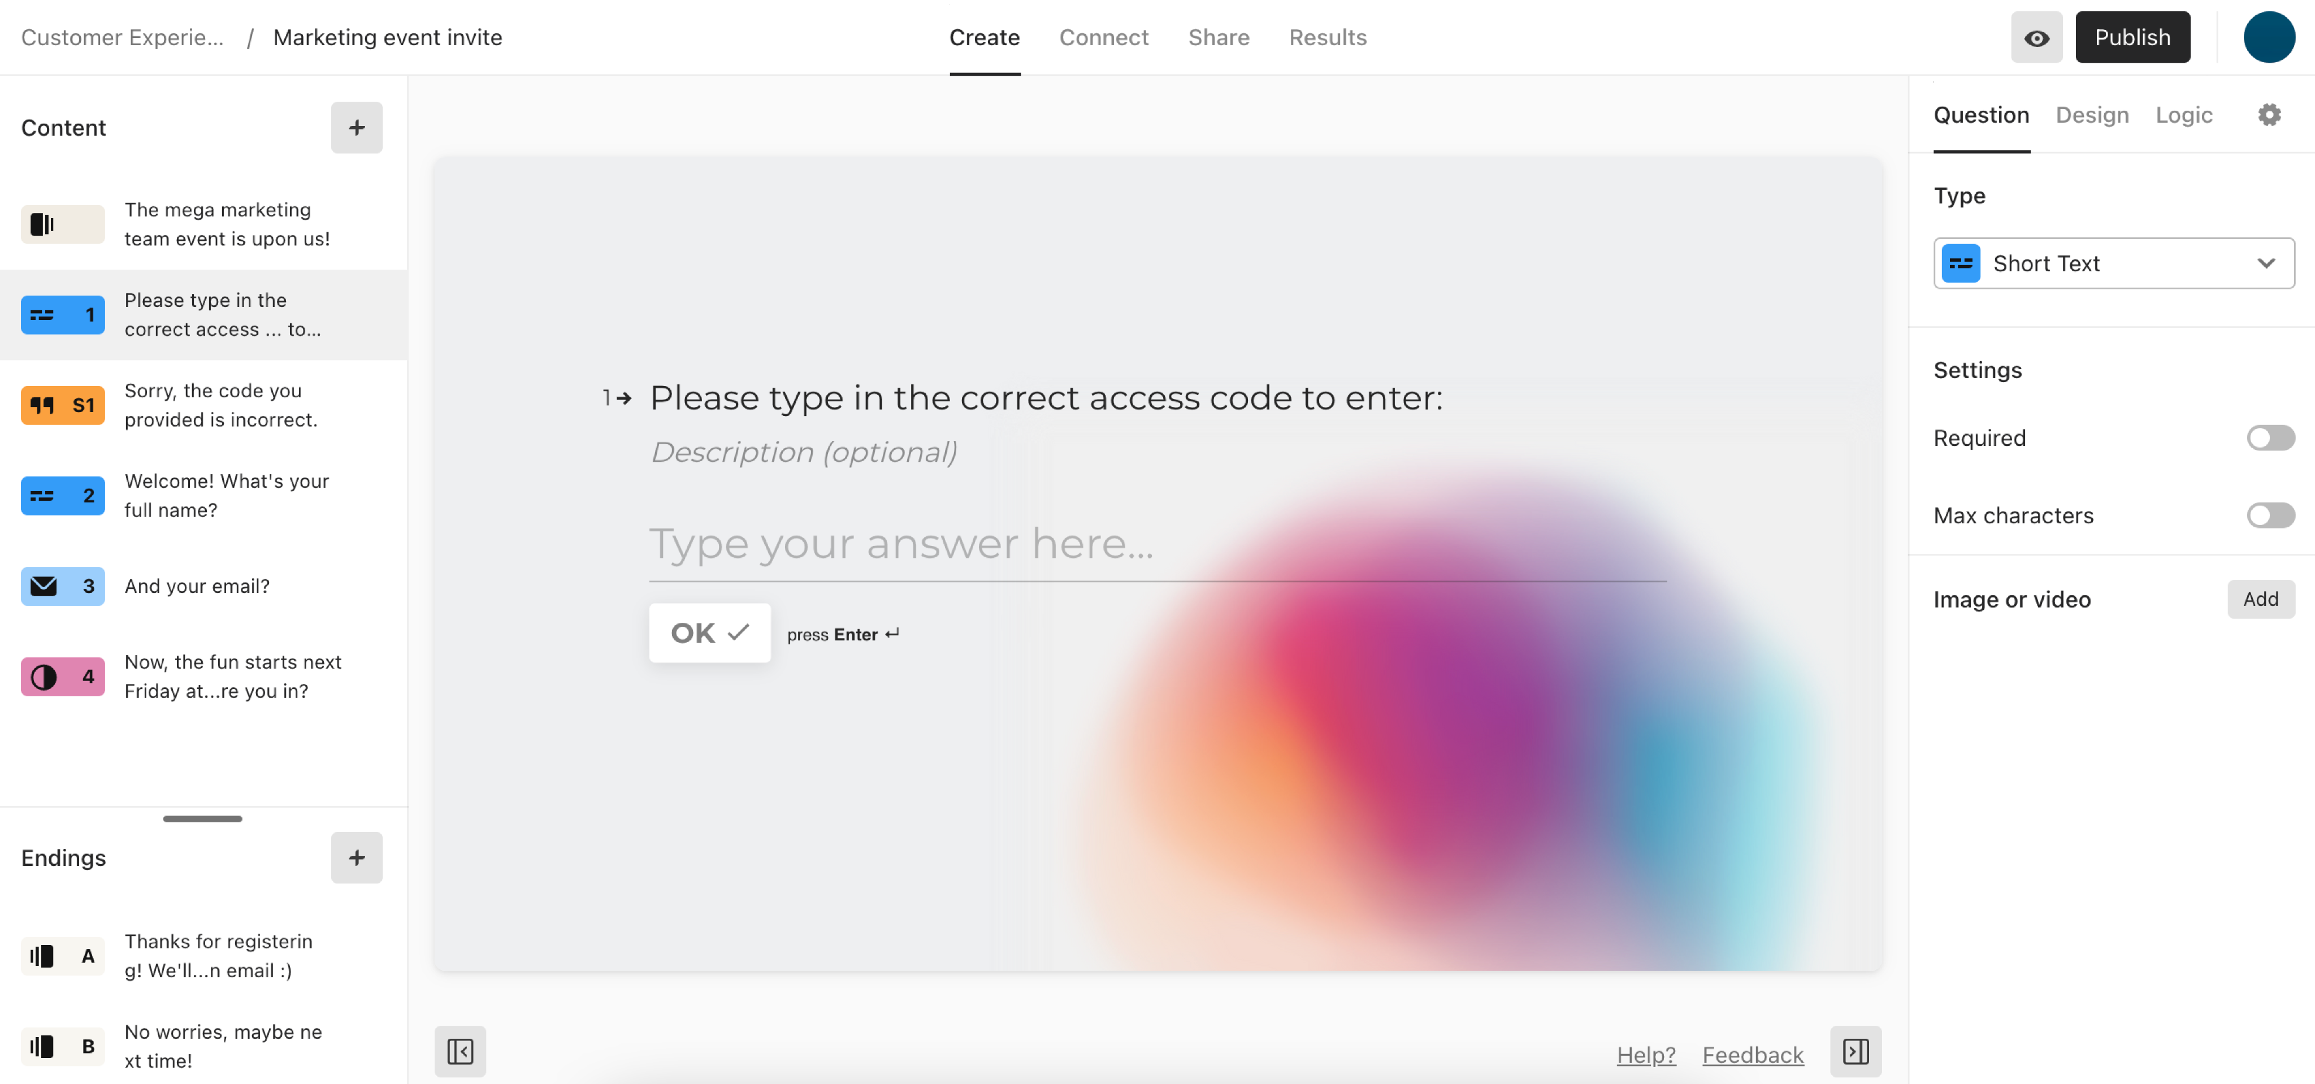Add a new ending

pos(356,857)
